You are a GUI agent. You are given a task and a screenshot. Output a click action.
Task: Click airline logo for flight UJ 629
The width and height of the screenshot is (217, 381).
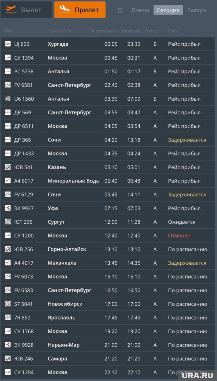pyautogui.click(x=8, y=44)
